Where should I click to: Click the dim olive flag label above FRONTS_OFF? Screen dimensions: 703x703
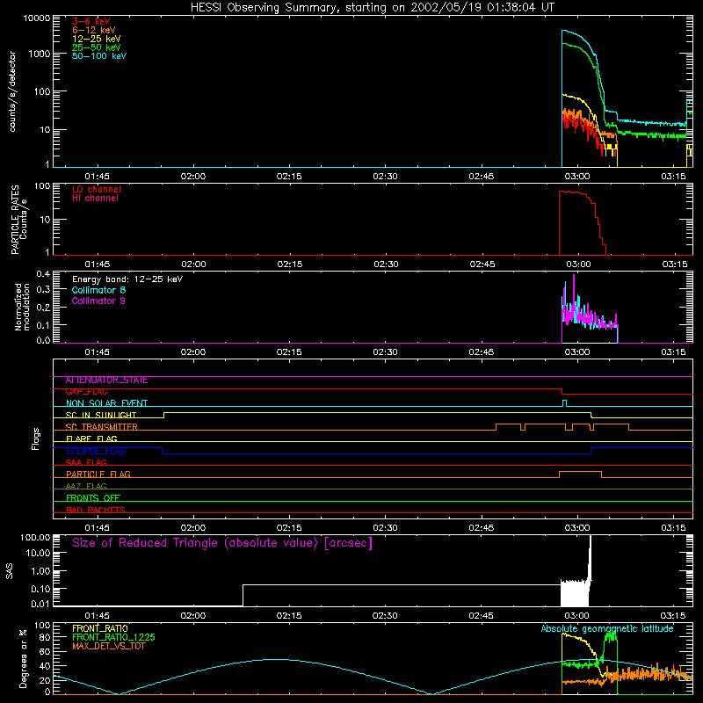(x=86, y=487)
